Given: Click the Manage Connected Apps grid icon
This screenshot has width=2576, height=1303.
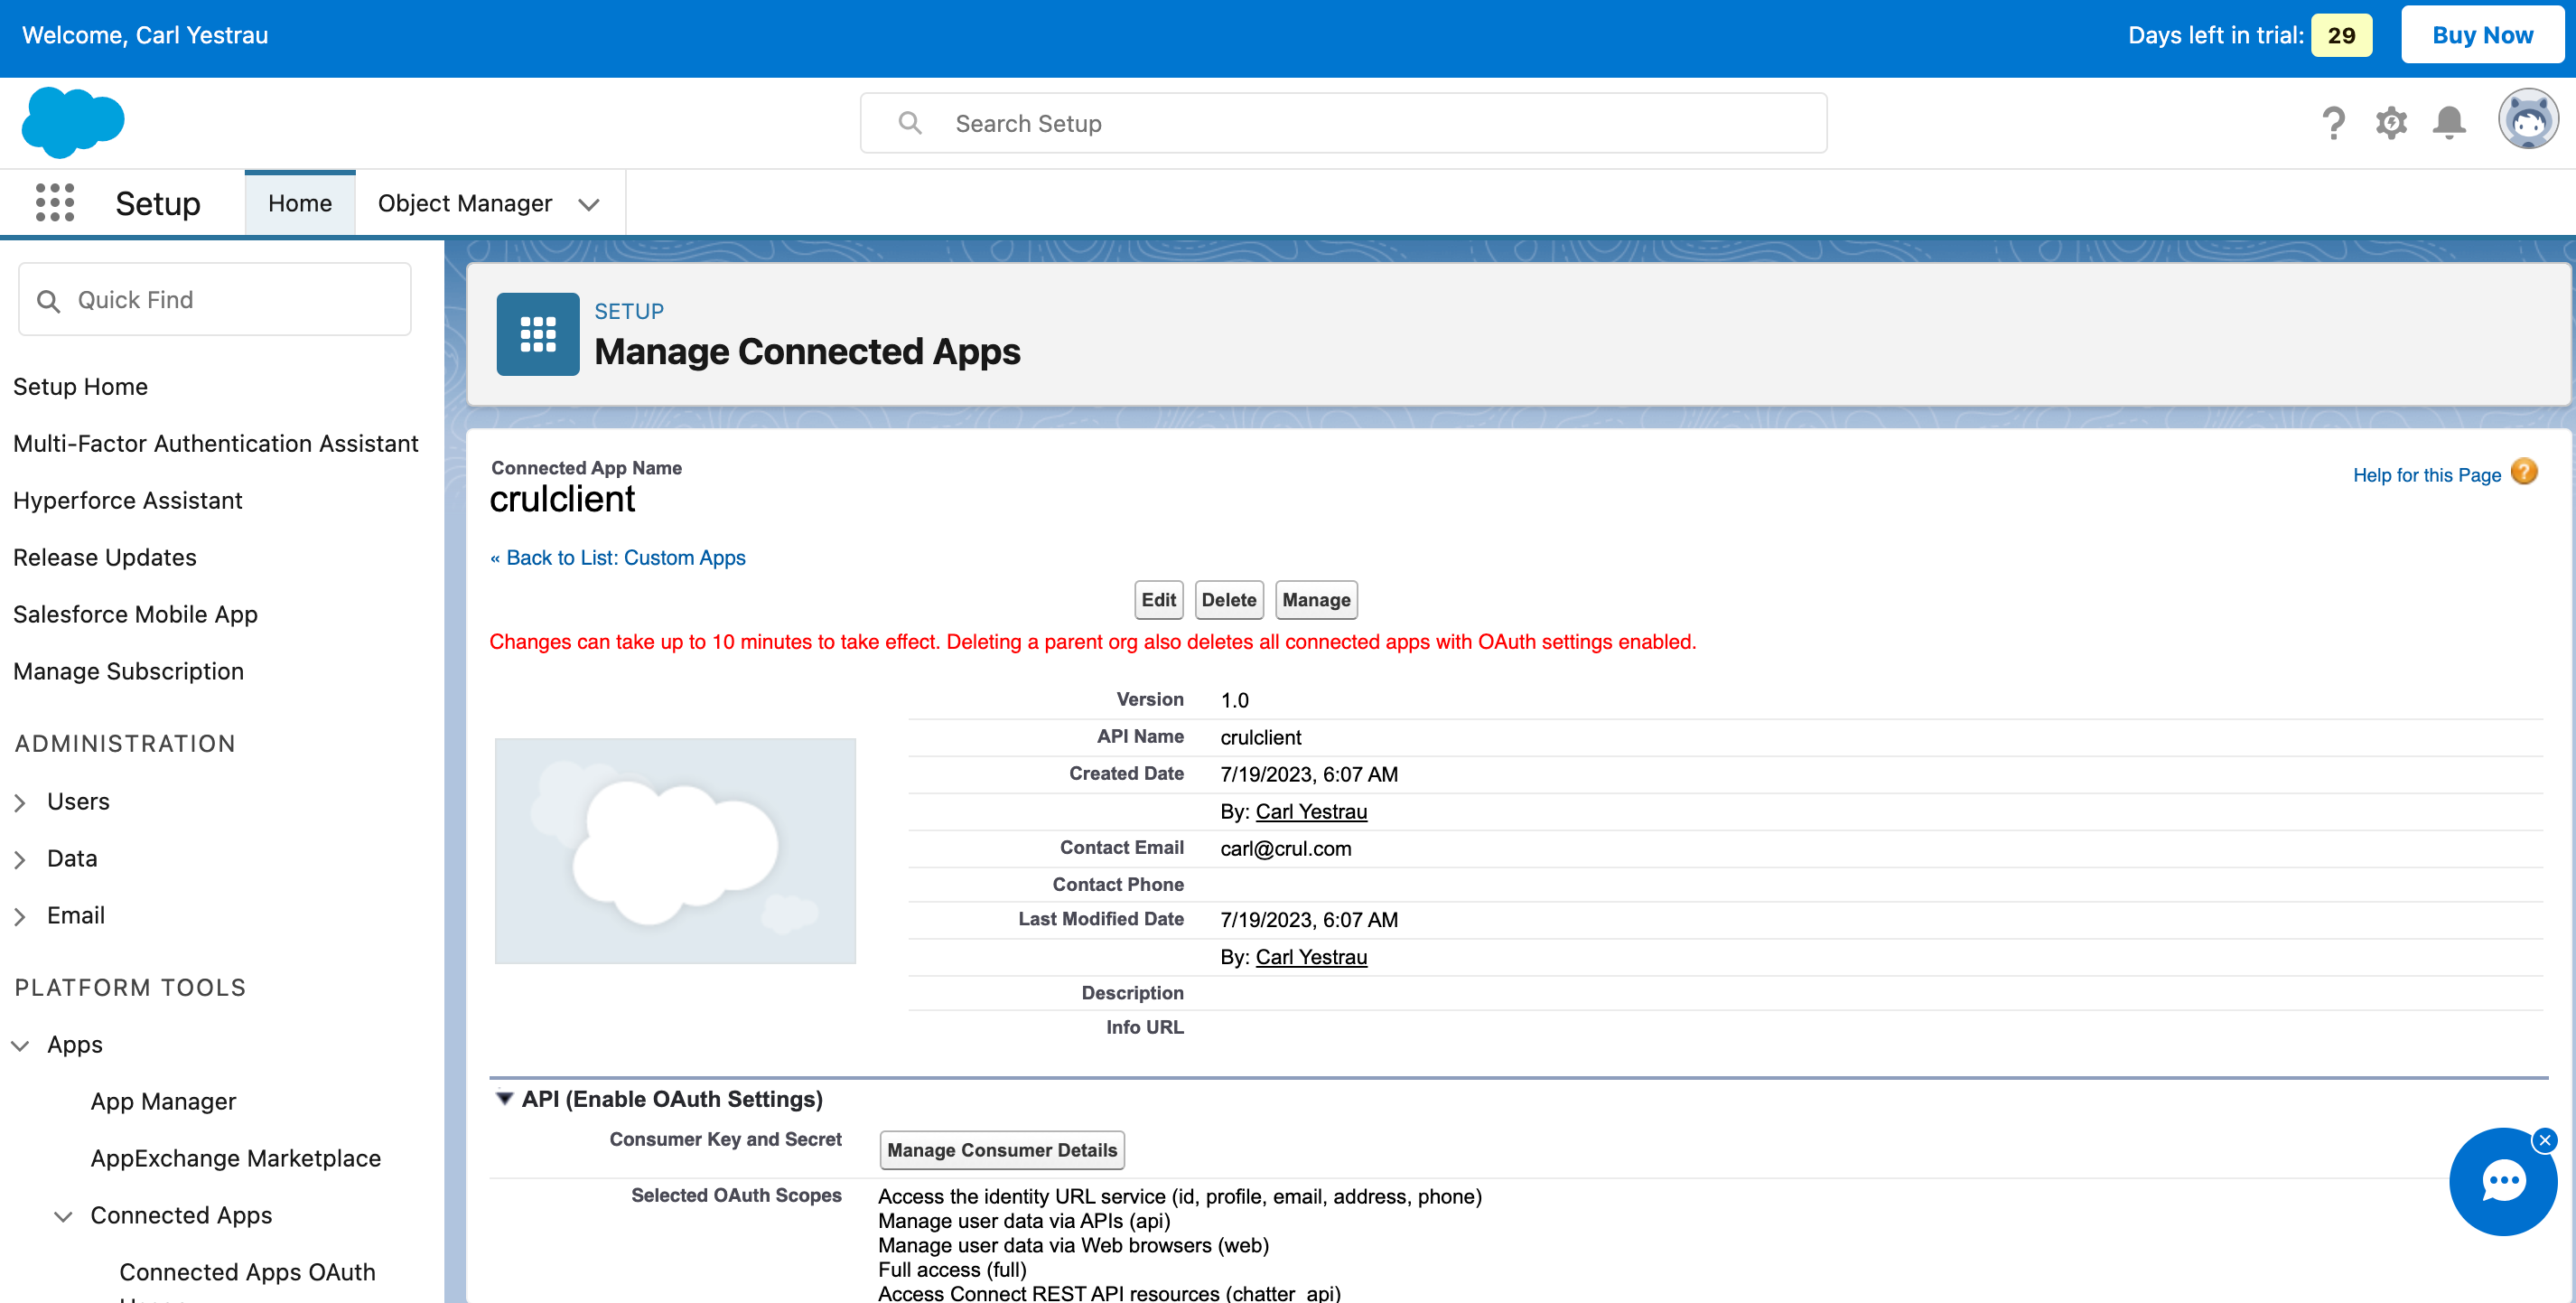Looking at the screenshot, I should 538,334.
